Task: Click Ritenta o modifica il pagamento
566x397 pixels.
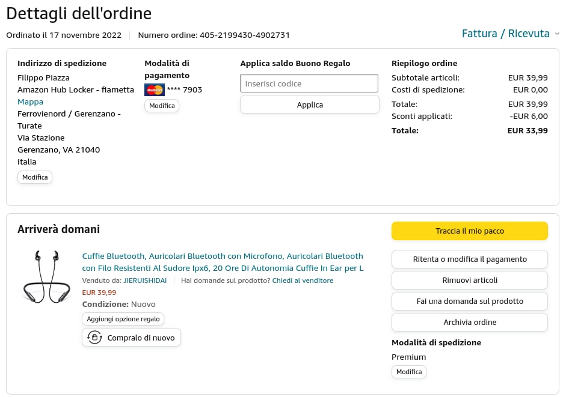Action: (469, 259)
